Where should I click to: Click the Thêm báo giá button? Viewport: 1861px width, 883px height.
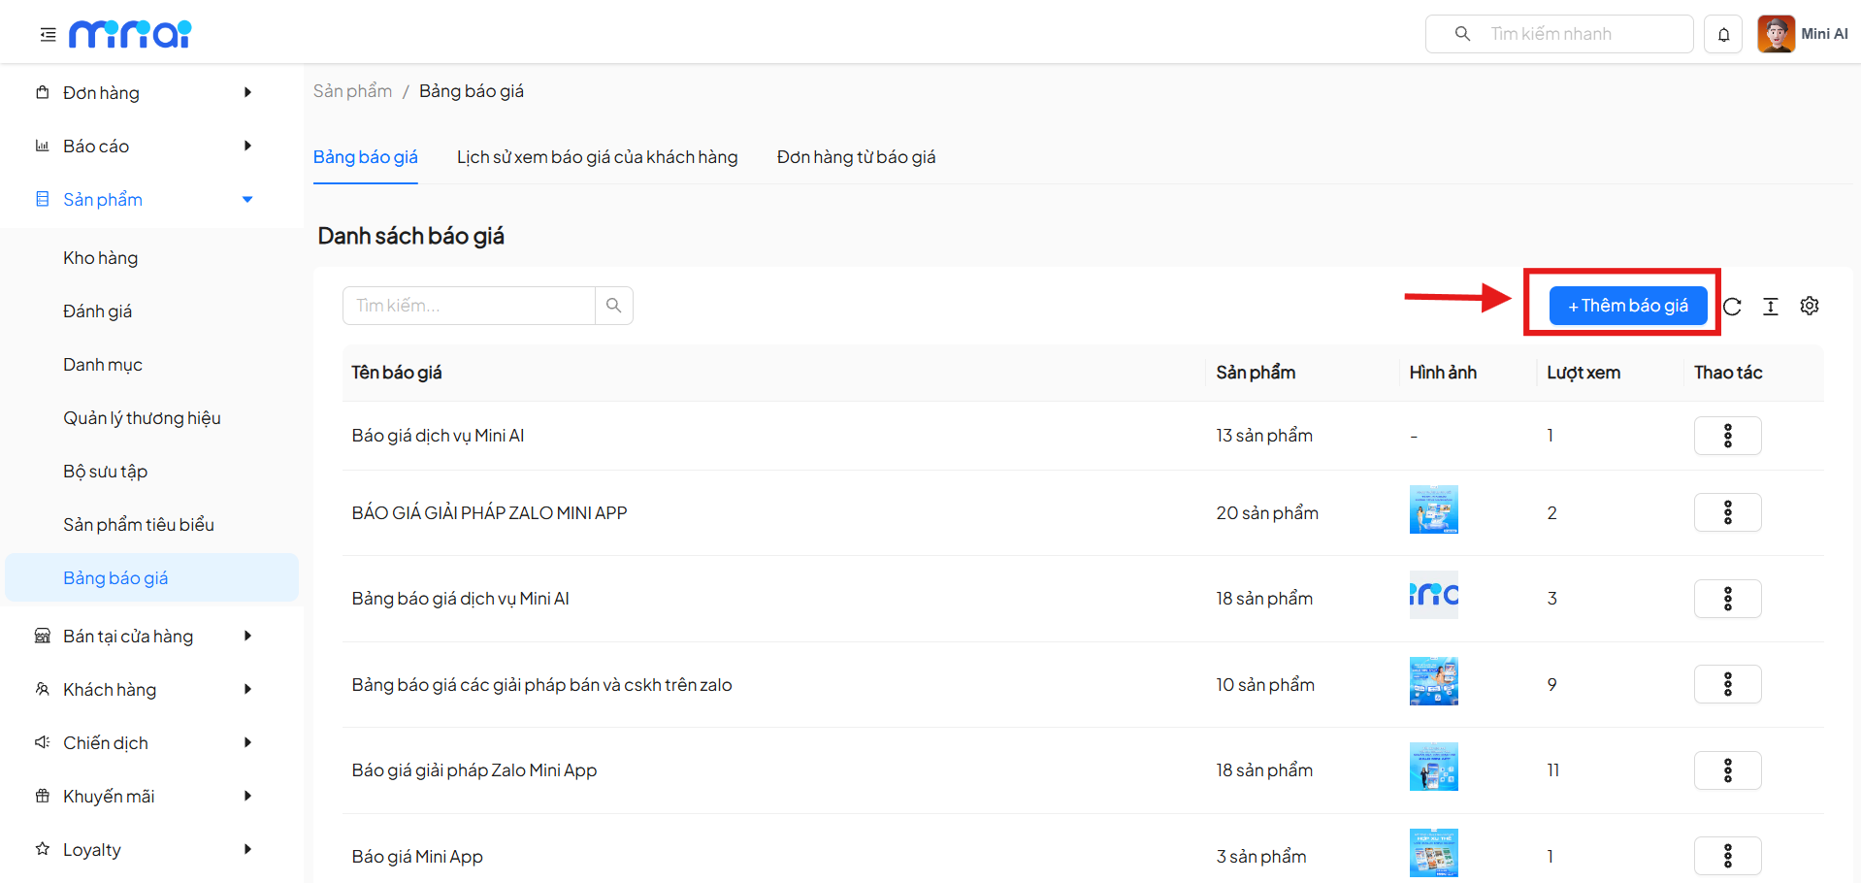pyautogui.click(x=1627, y=306)
